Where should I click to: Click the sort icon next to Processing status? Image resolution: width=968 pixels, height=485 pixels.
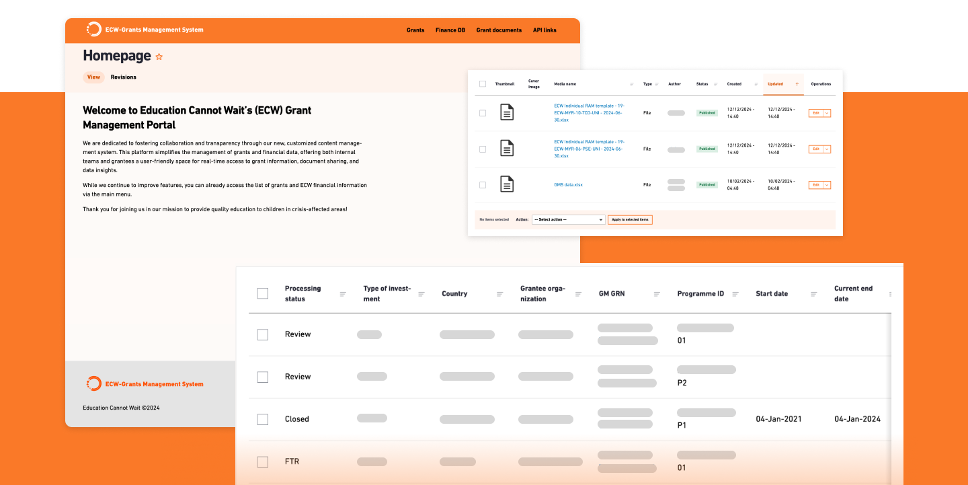[343, 294]
